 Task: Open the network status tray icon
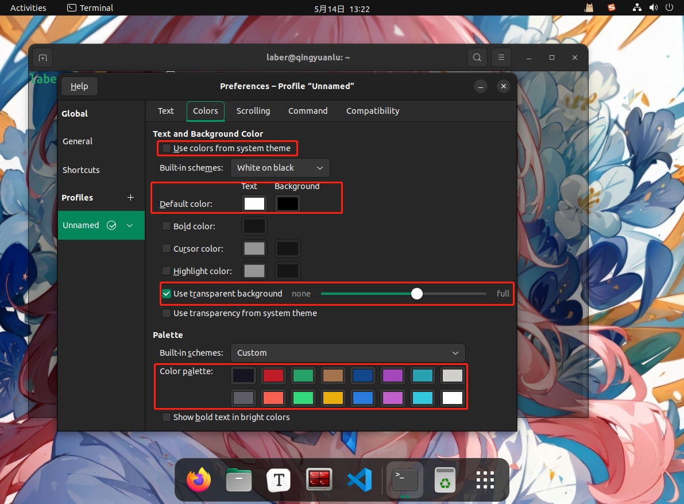(x=637, y=7)
